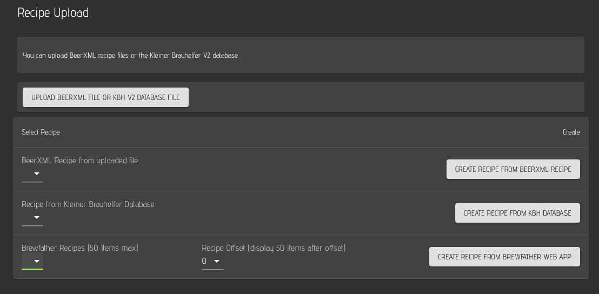Viewport: 599px width, 294px height.
Task: Click the Select Recipe column header
Action: tap(41, 132)
